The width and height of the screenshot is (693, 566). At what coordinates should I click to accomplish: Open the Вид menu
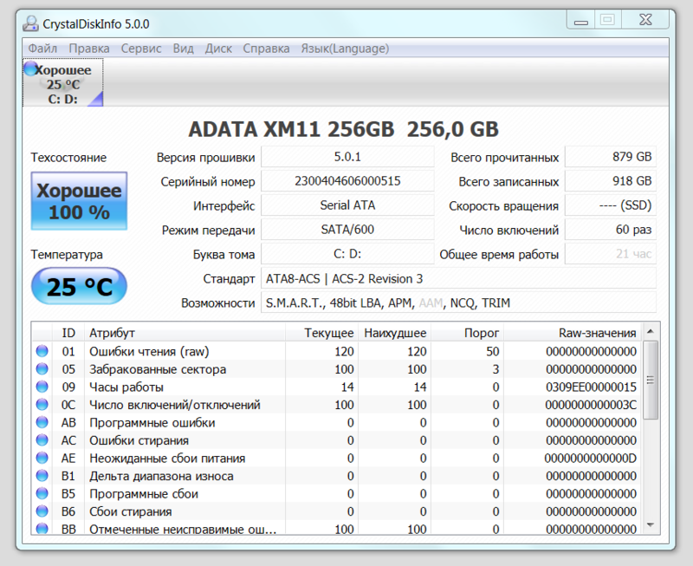tap(183, 49)
